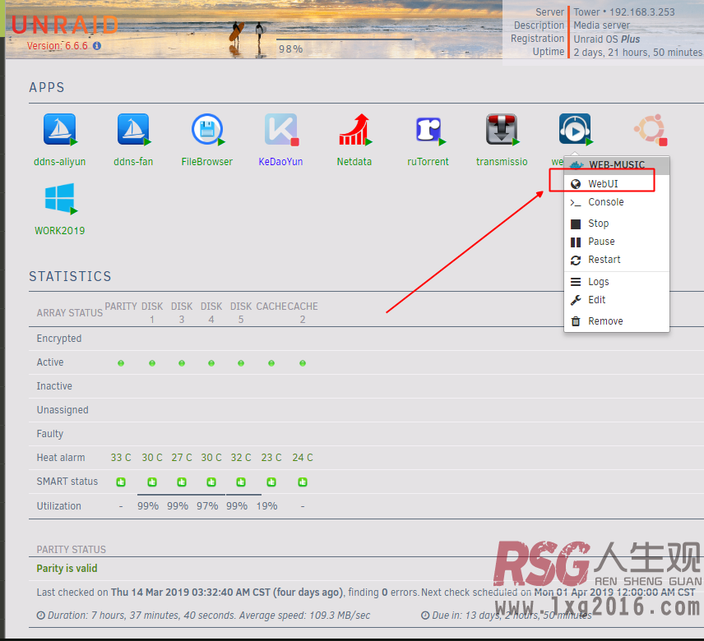
Task: Click the Version 6.6.6 text
Action: click(x=58, y=46)
